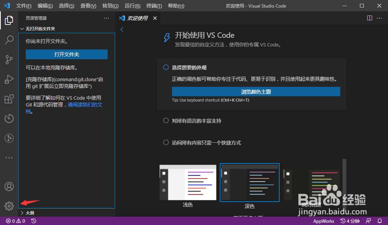Open the Source Control view
This screenshot has height=225, width=388.
click(x=9, y=60)
